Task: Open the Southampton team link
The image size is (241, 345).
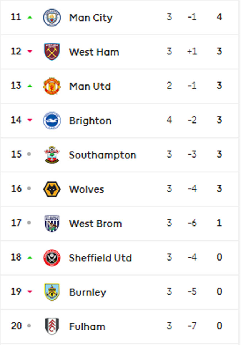Action: (103, 155)
